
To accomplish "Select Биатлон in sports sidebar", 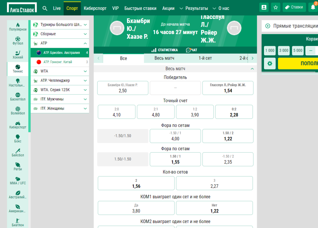I will pos(18,222).
